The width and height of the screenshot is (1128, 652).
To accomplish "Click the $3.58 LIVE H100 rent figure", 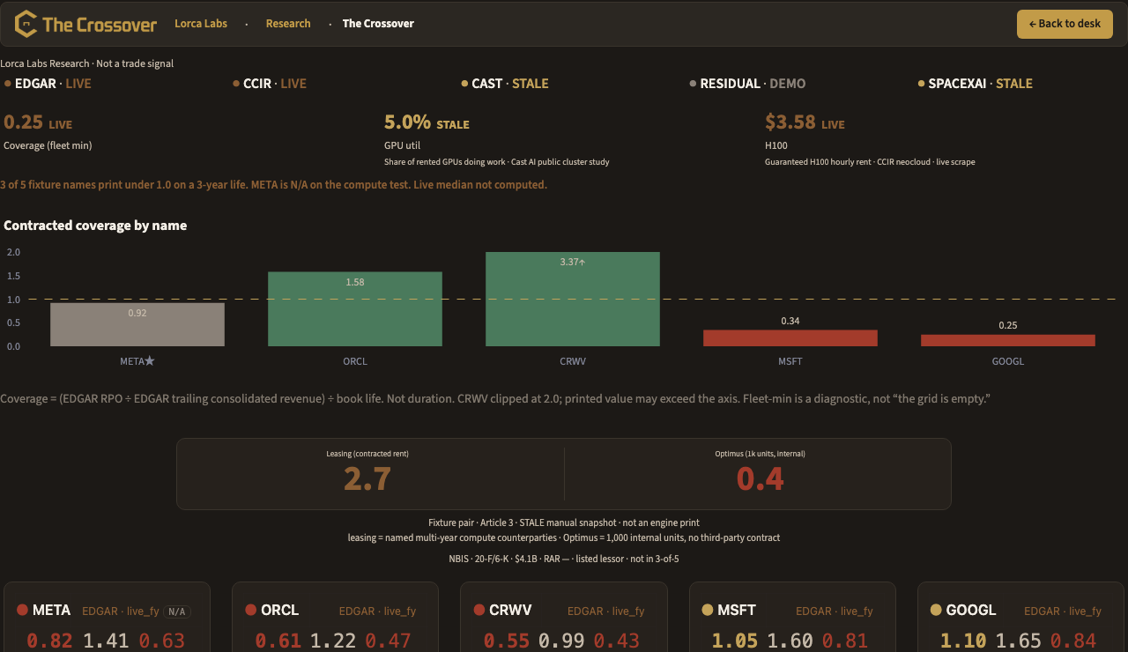I will (x=805, y=122).
